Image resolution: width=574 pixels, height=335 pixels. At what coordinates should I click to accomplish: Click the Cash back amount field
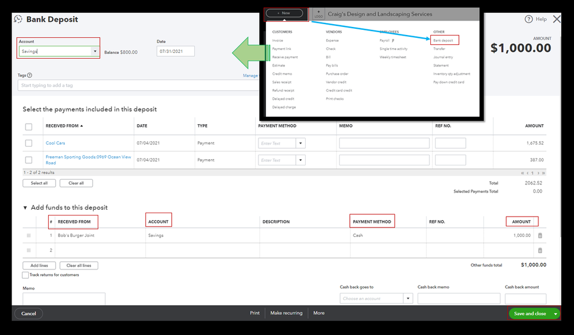[x=525, y=298]
